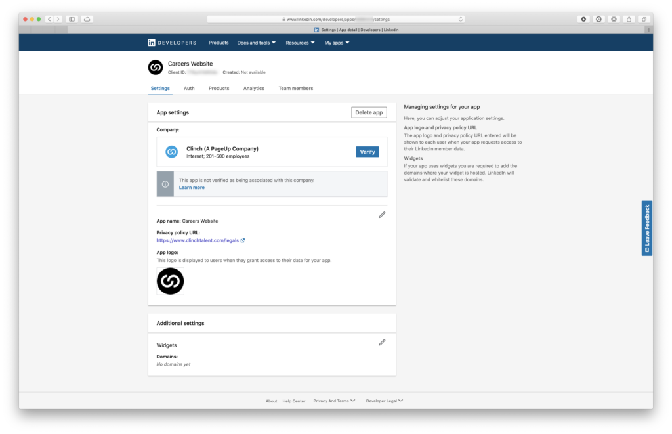
Task: Reload page using the address bar icon
Action: click(x=461, y=19)
